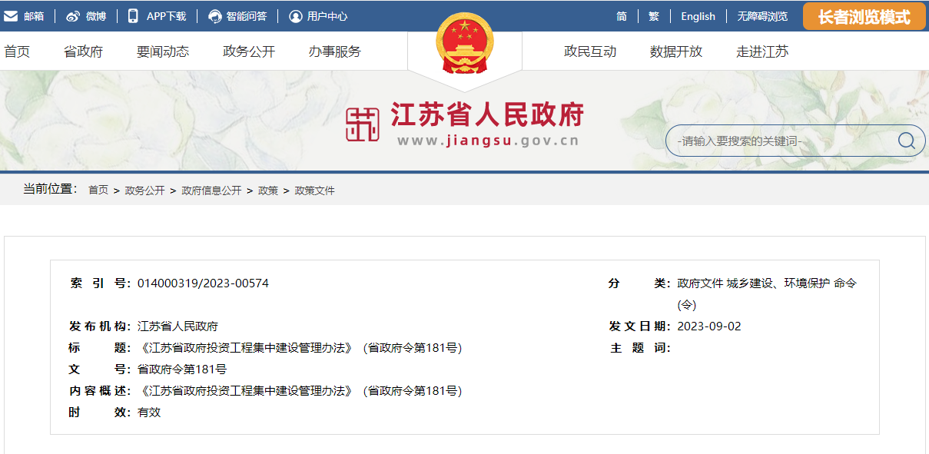The width and height of the screenshot is (929, 454).
Task: Enable 长者浏览模式 button
Action: 864,17
